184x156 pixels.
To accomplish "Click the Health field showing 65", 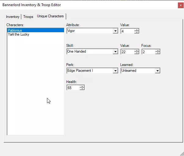I will point(73,88).
